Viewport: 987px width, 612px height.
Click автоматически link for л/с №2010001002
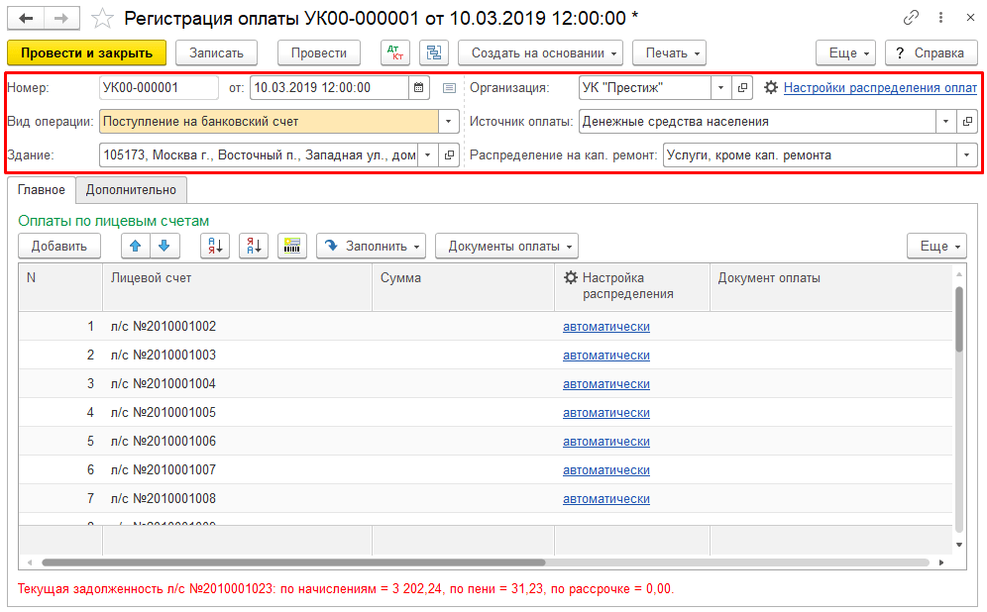[606, 327]
